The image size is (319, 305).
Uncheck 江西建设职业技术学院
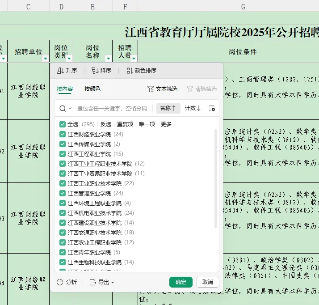coord(63,223)
